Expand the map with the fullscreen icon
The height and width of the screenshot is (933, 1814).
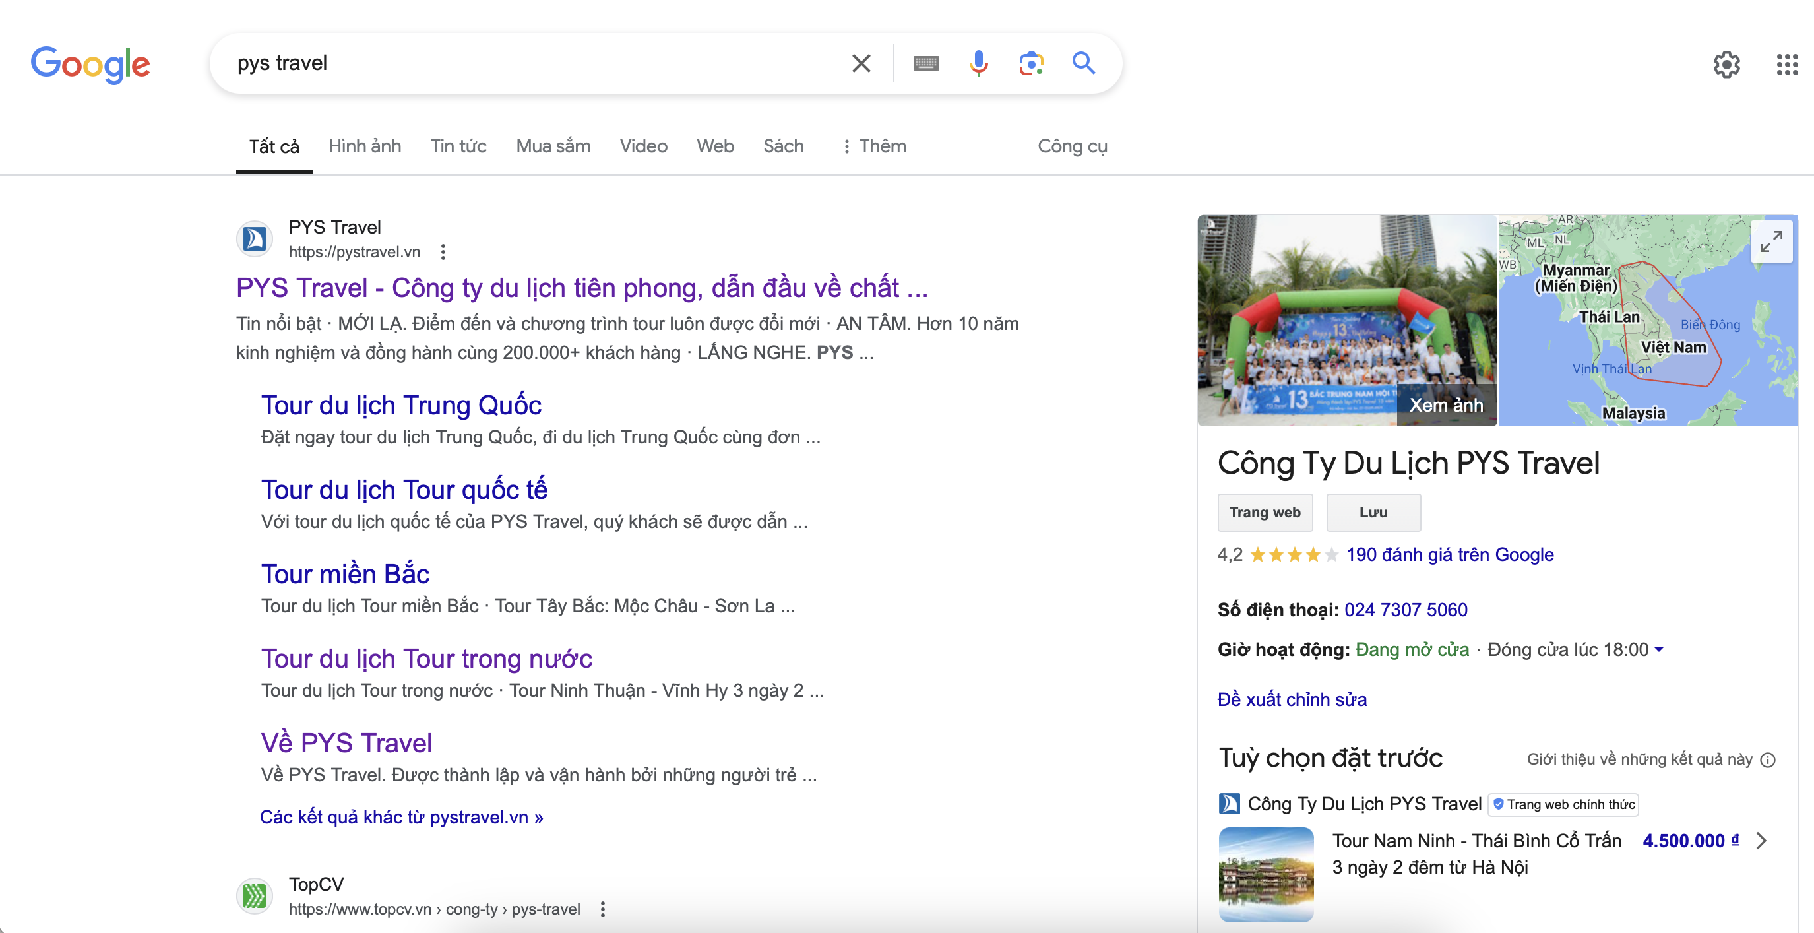[1771, 241]
